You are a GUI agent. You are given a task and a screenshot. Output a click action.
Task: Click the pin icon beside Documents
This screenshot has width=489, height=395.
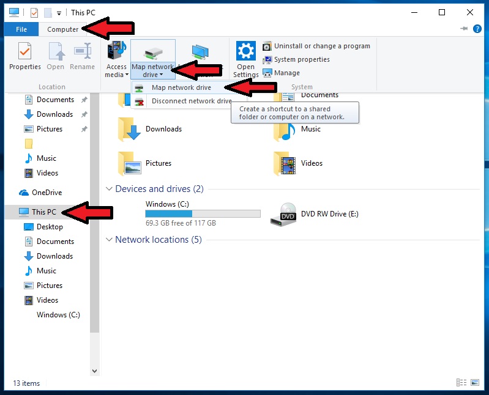pyautogui.click(x=84, y=100)
